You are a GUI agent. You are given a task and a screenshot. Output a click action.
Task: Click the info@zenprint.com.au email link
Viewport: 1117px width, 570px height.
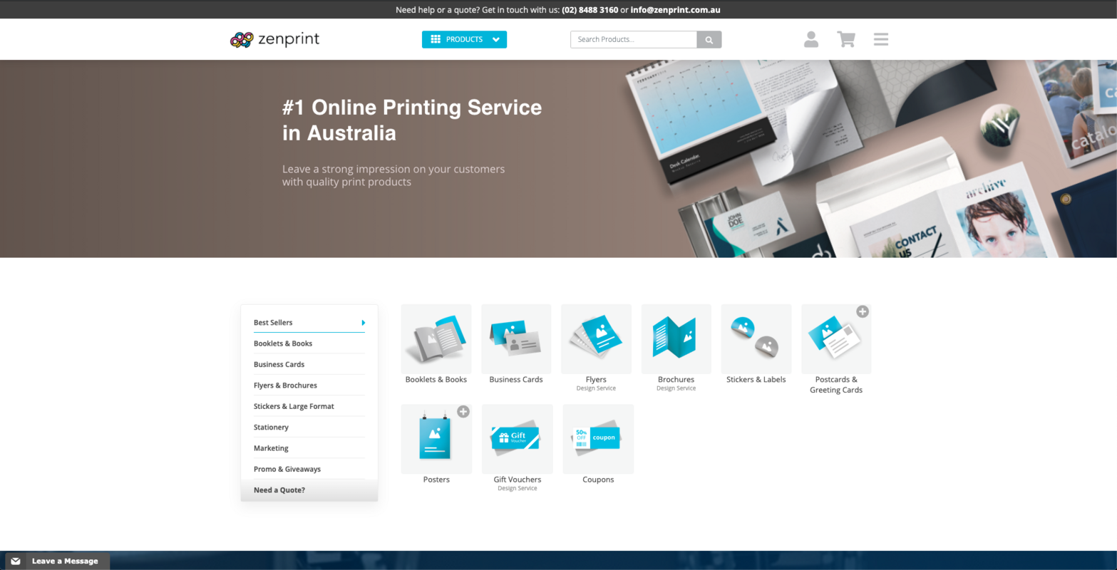(x=675, y=9)
